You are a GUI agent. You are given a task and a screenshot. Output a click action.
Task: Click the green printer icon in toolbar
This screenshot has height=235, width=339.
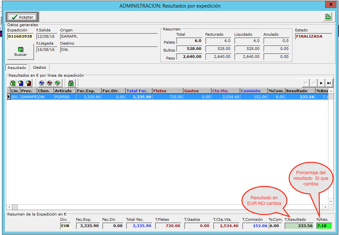tap(71, 83)
